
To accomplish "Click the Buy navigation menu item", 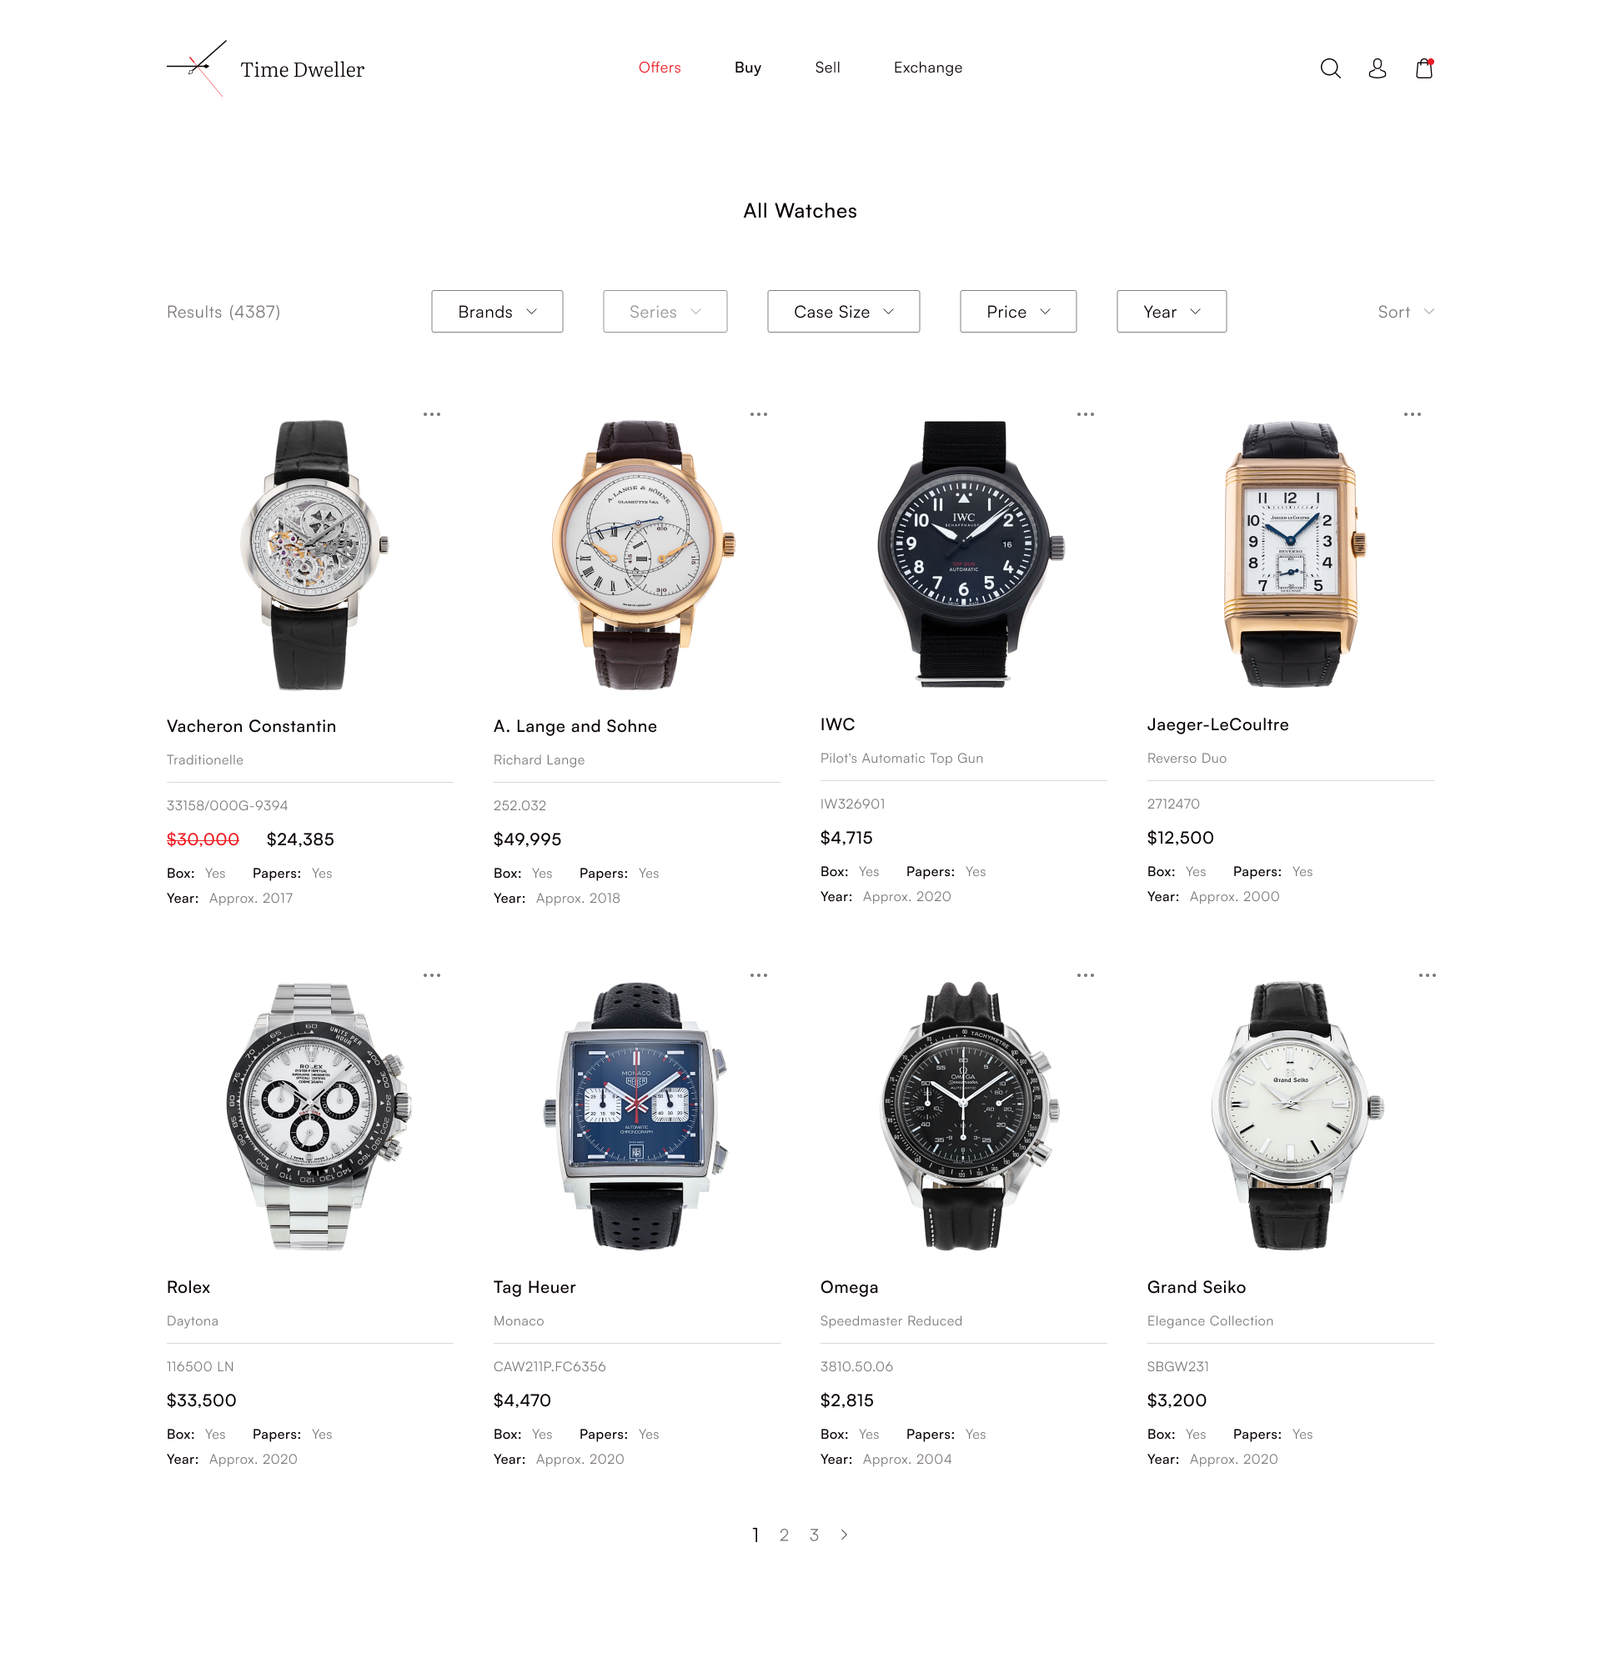I will point(746,67).
